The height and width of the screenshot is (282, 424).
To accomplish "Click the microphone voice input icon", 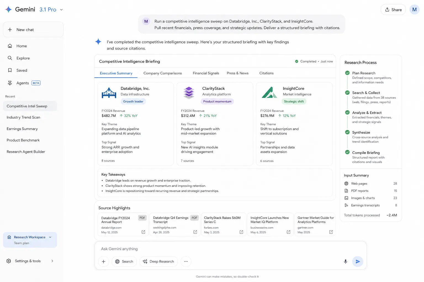I will click(345, 262).
